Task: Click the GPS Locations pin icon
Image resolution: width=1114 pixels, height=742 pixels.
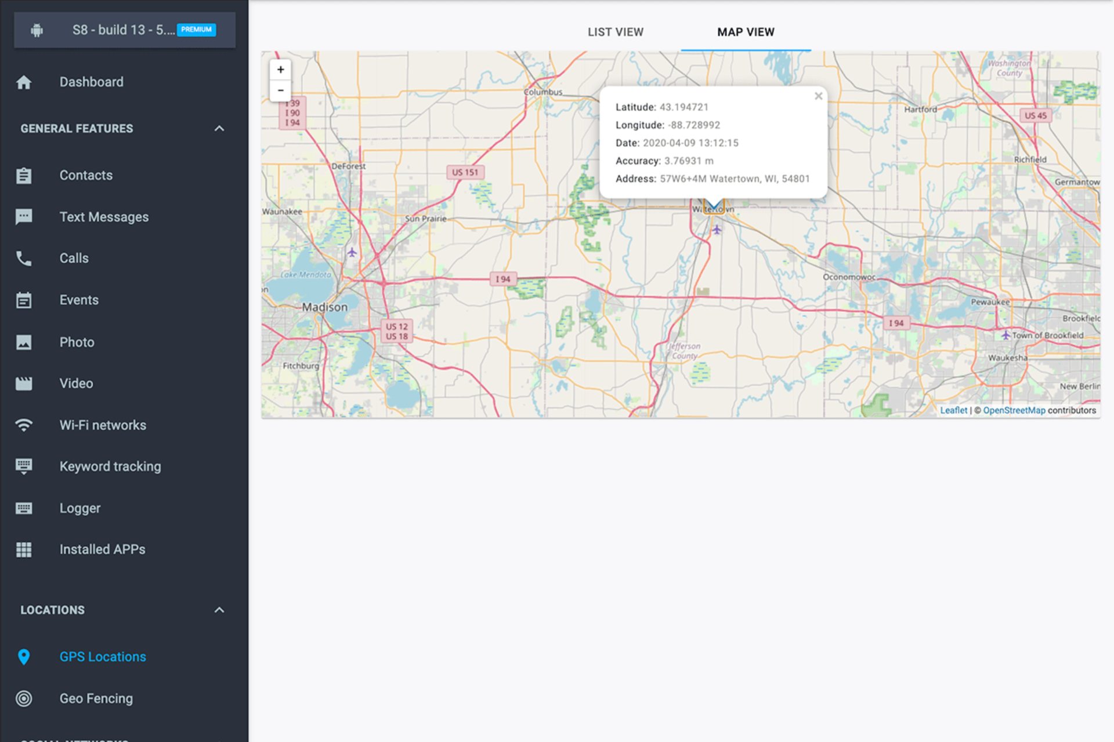Action: tap(24, 657)
